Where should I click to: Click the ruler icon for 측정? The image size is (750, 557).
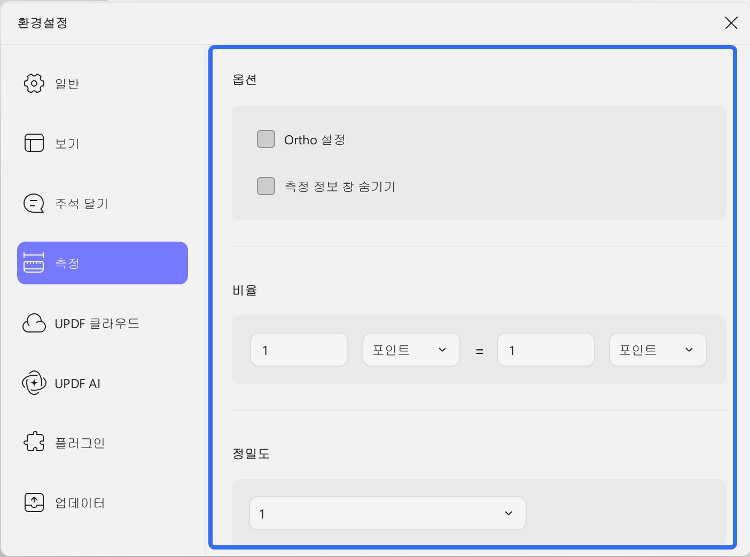pyautogui.click(x=34, y=263)
